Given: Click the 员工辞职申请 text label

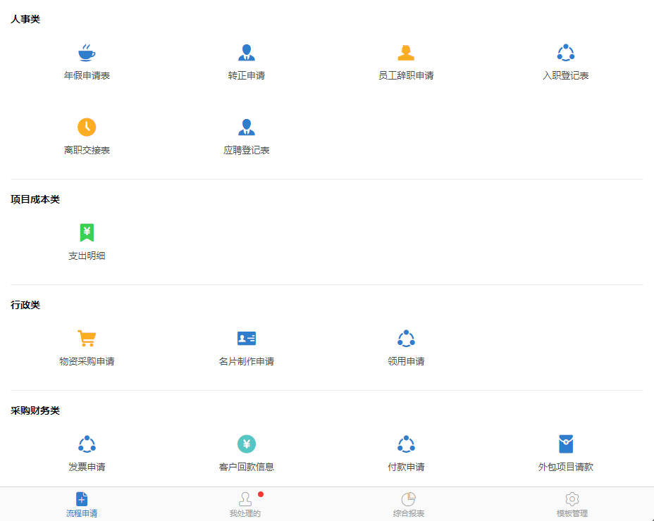Looking at the screenshot, I should (406, 76).
